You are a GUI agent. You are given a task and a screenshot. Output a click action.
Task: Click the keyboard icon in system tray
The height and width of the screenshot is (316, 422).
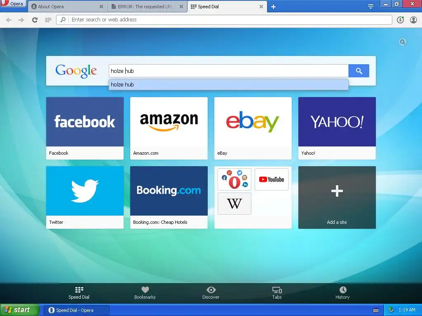pos(376,310)
